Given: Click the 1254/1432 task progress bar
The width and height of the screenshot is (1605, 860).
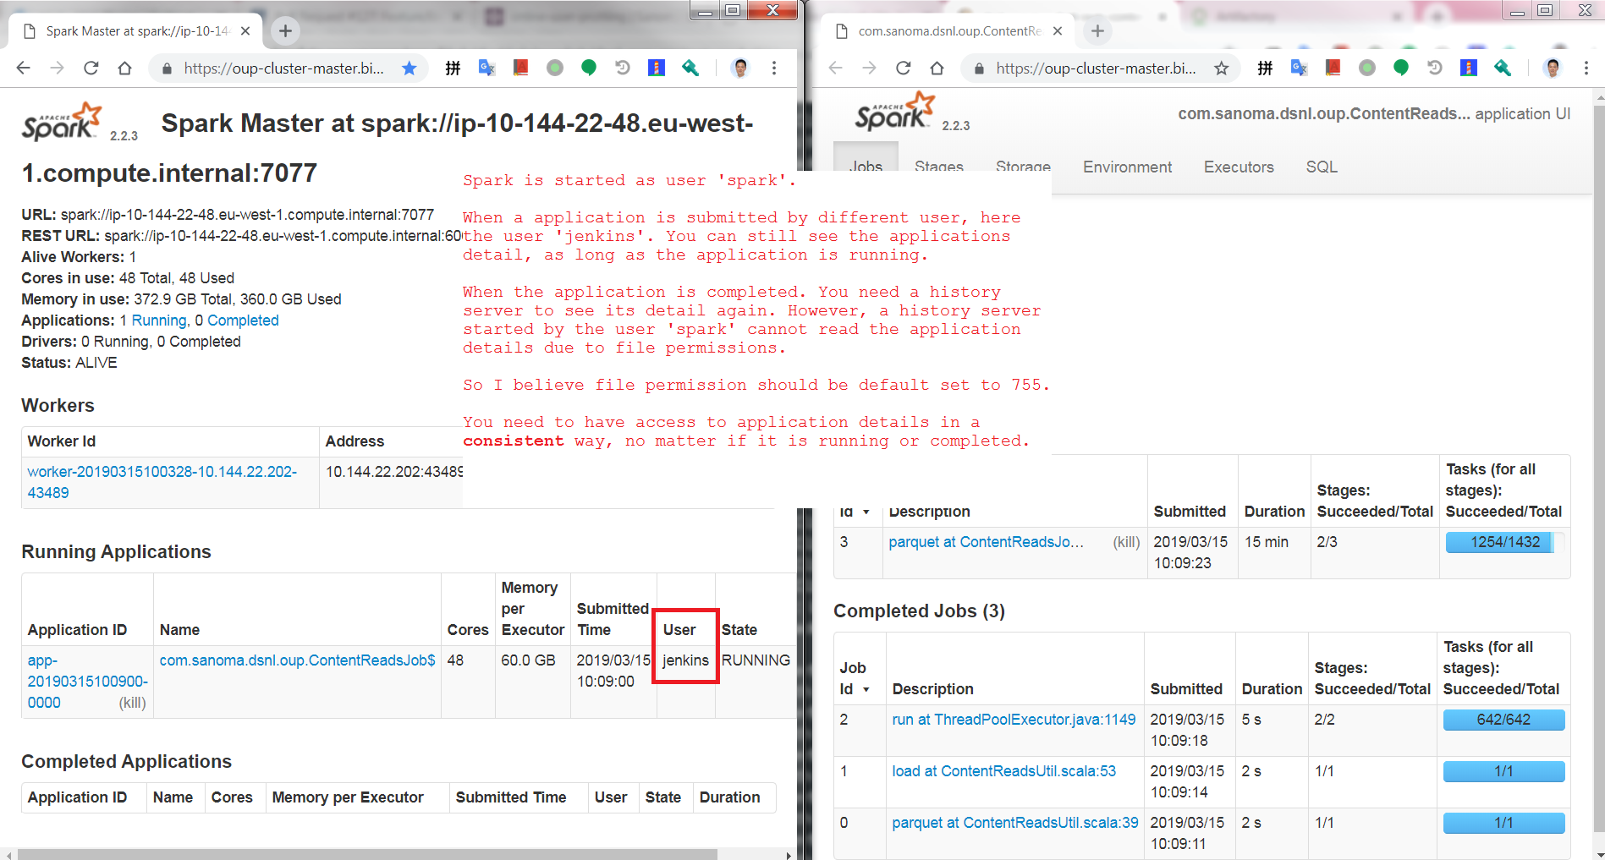Looking at the screenshot, I should coord(1504,542).
